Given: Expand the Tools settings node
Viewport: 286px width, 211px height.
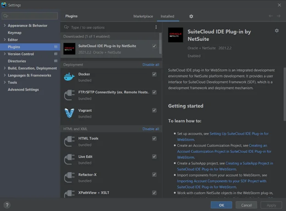Looking at the screenshot, I should (5, 82).
